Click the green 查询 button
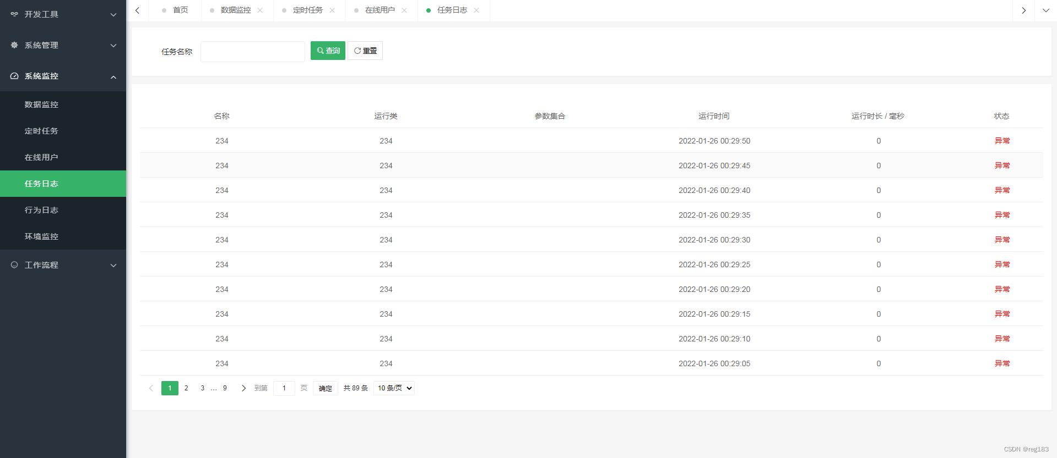1057x458 pixels. point(328,51)
